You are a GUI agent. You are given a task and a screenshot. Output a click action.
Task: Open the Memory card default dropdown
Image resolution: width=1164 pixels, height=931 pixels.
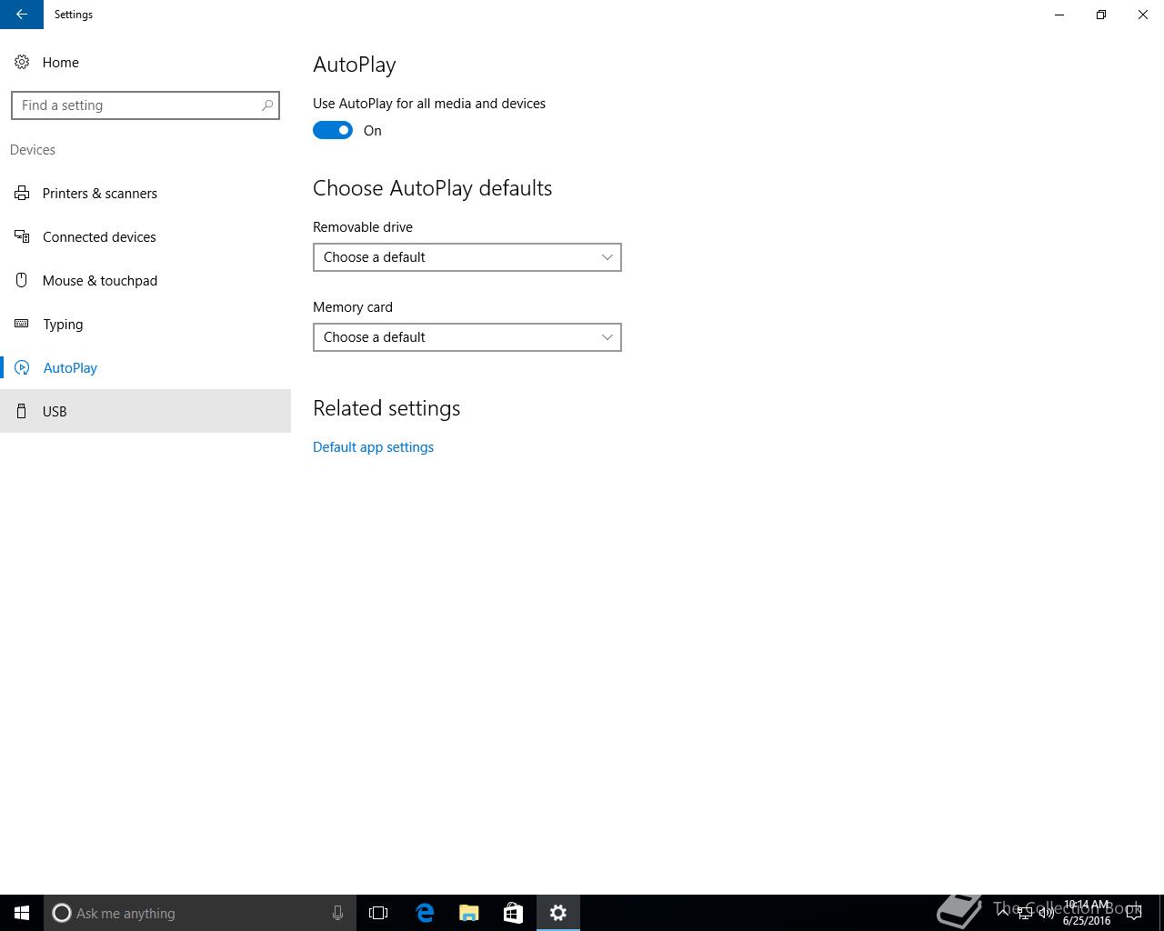pos(467,337)
